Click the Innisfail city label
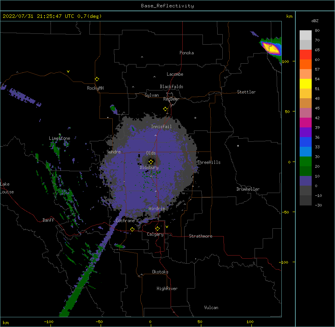 pyautogui.click(x=161, y=127)
